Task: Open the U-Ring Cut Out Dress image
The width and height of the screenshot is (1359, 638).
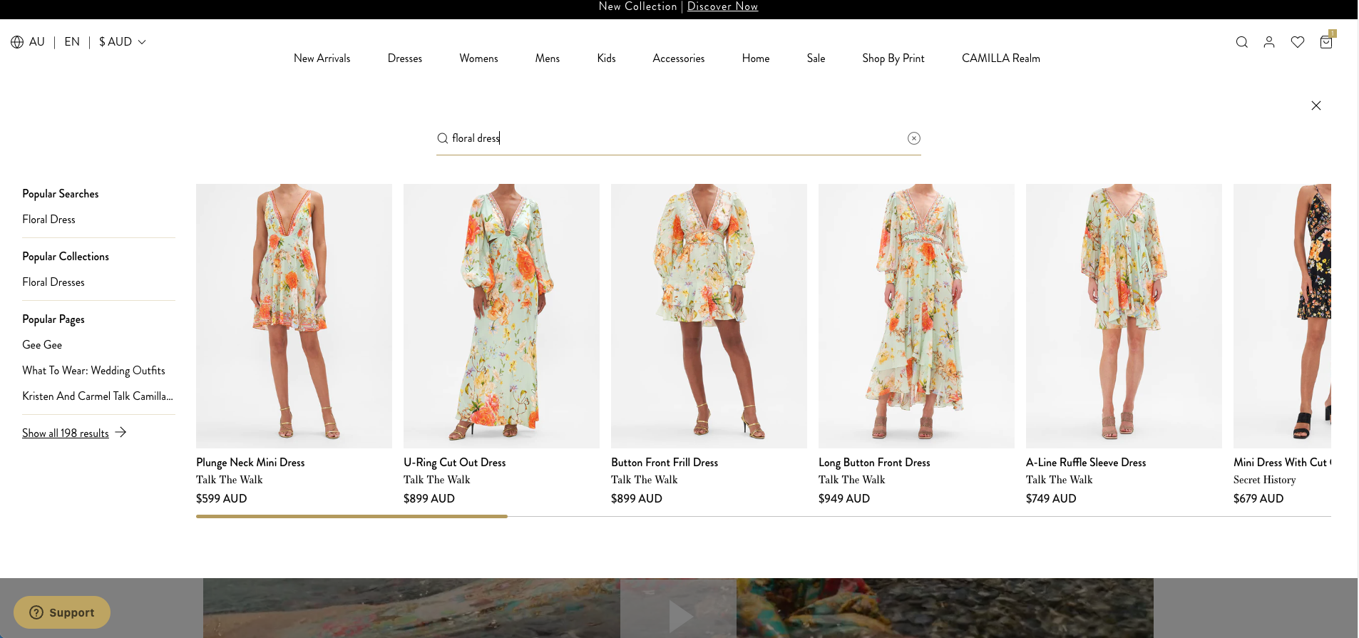Action: tap(501, 316)
